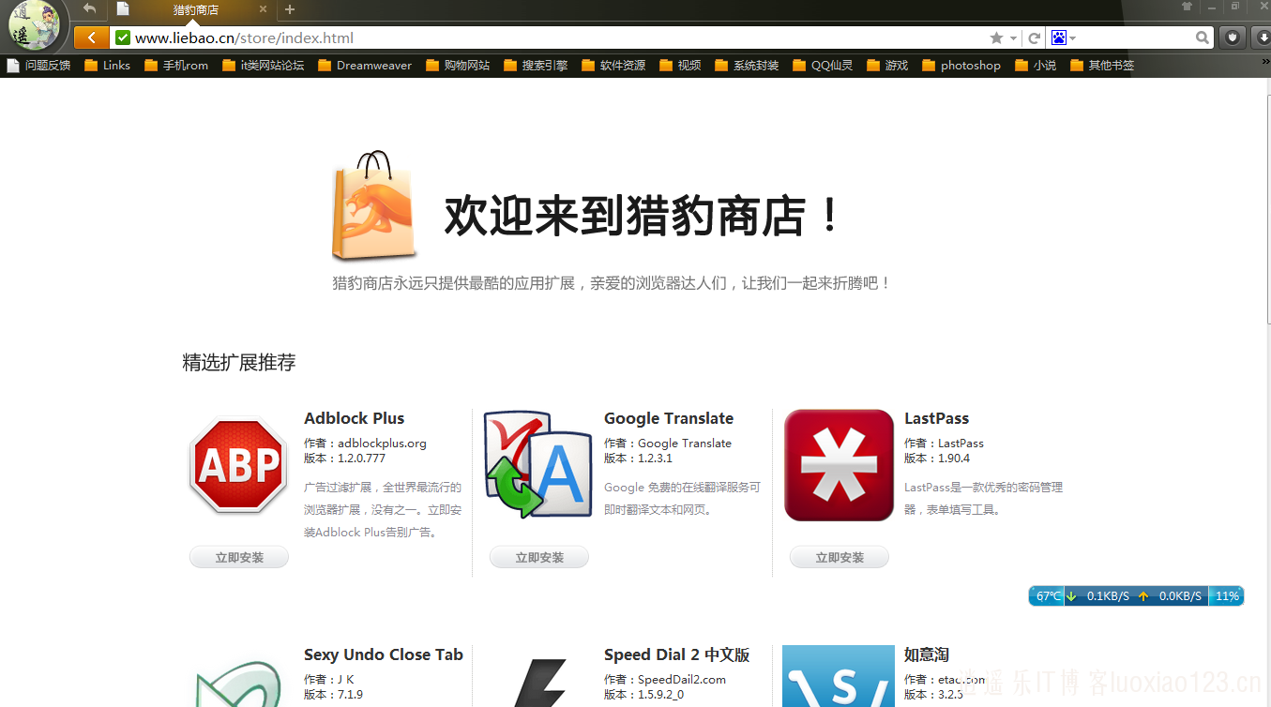This screenshot has width=1271, height=707.
Task: Click the shield icon in toolbar
Action: point(1233,38)
